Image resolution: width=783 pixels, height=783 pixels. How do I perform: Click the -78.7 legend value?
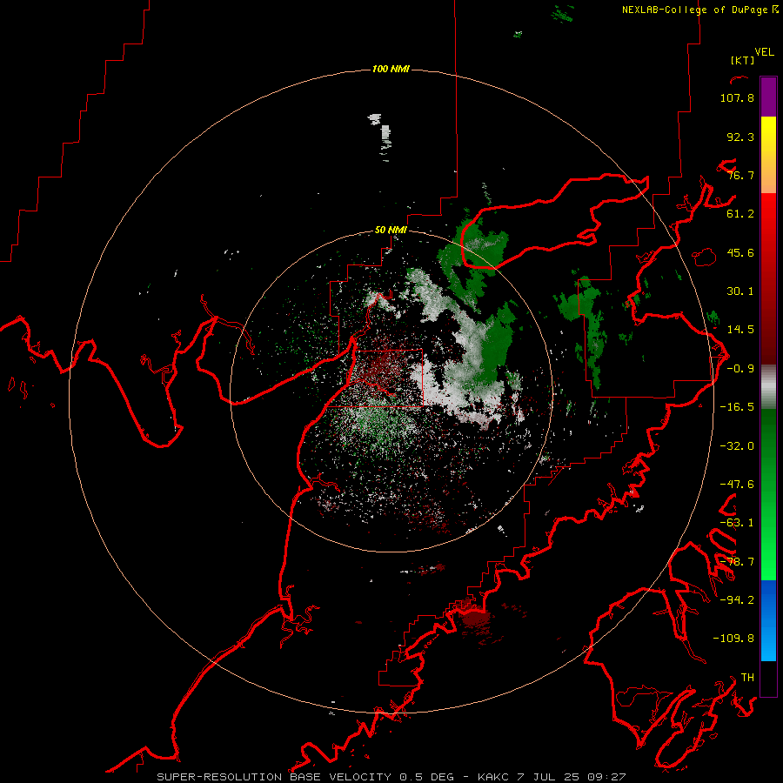(737, 562)
